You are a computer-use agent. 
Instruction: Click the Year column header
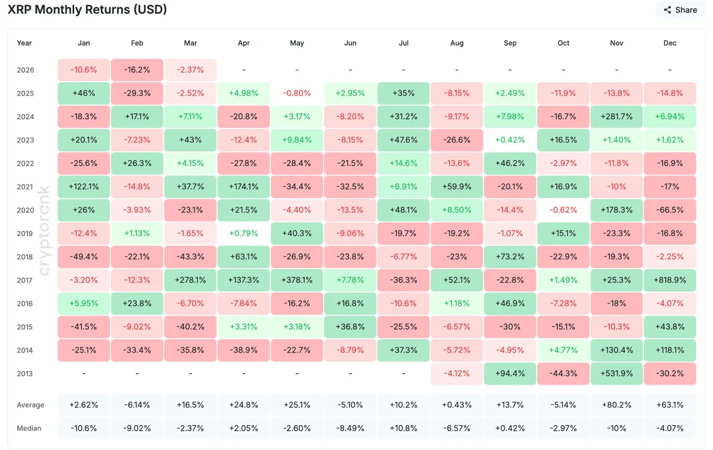24,43
